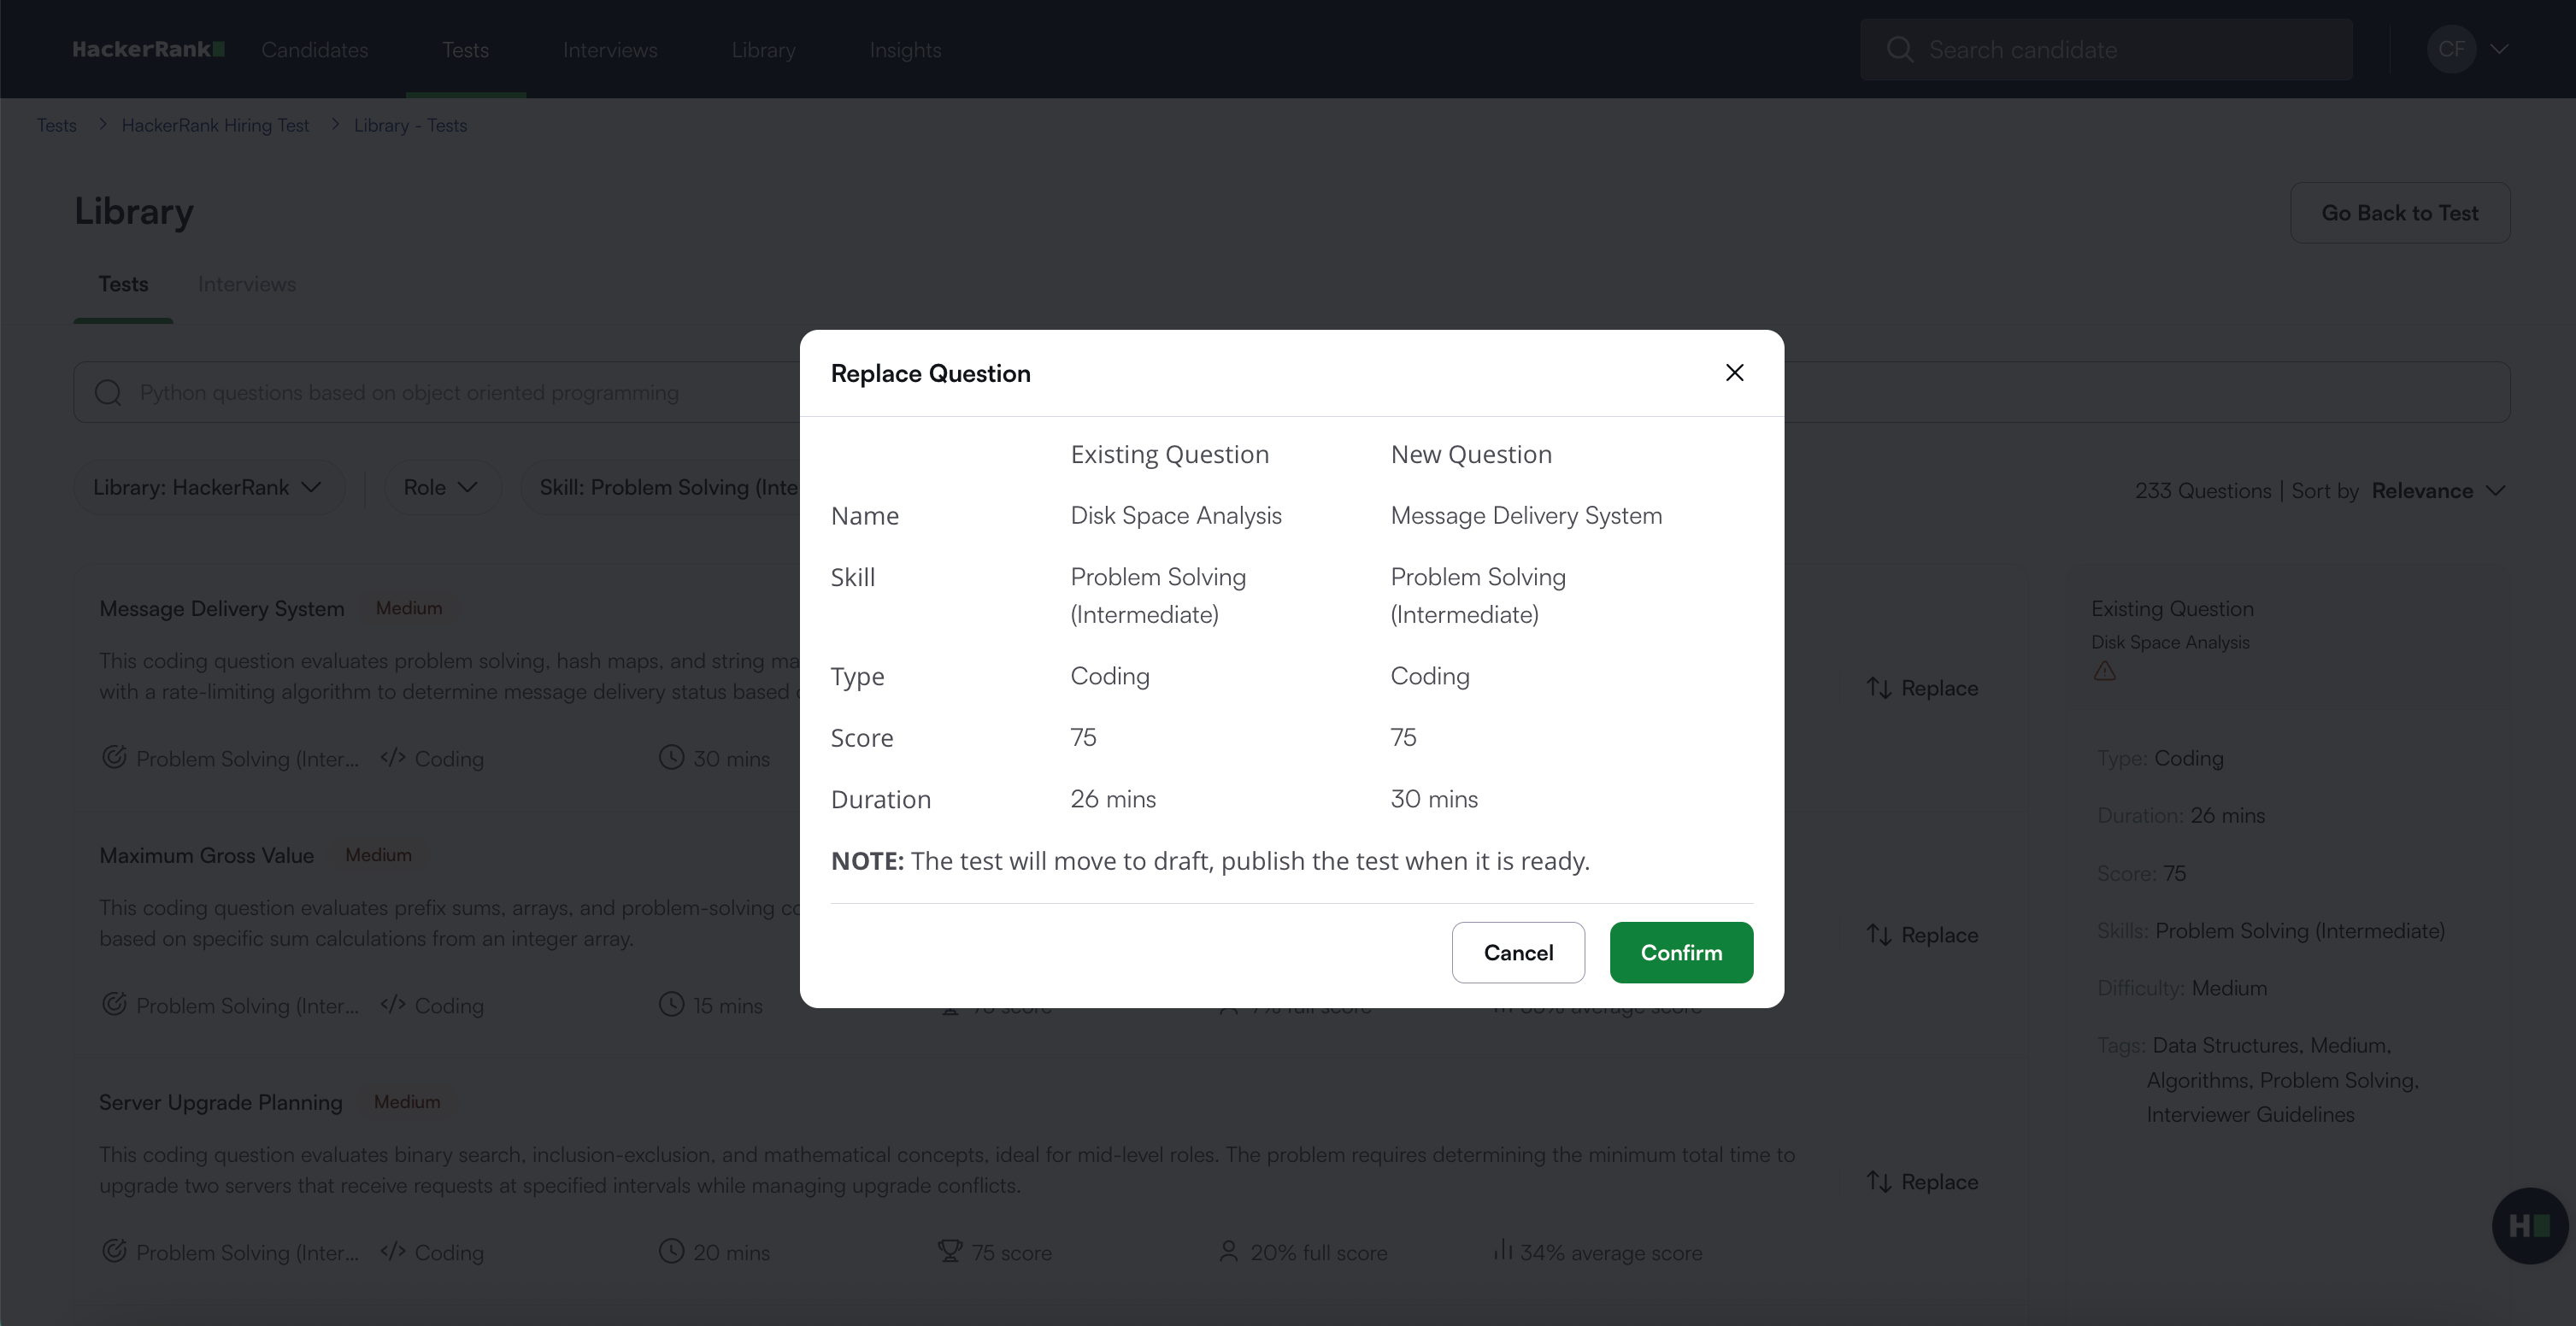Close the Replace Question dialog
The width and height of the screenshot is (2576, 1326).
pyautogui.click(x=1734, y=373)
